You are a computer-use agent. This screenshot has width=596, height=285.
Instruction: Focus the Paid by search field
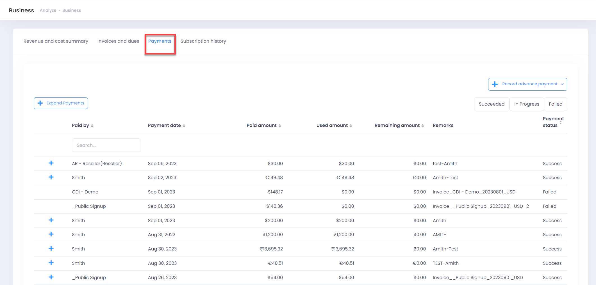[x=106, y=145]
